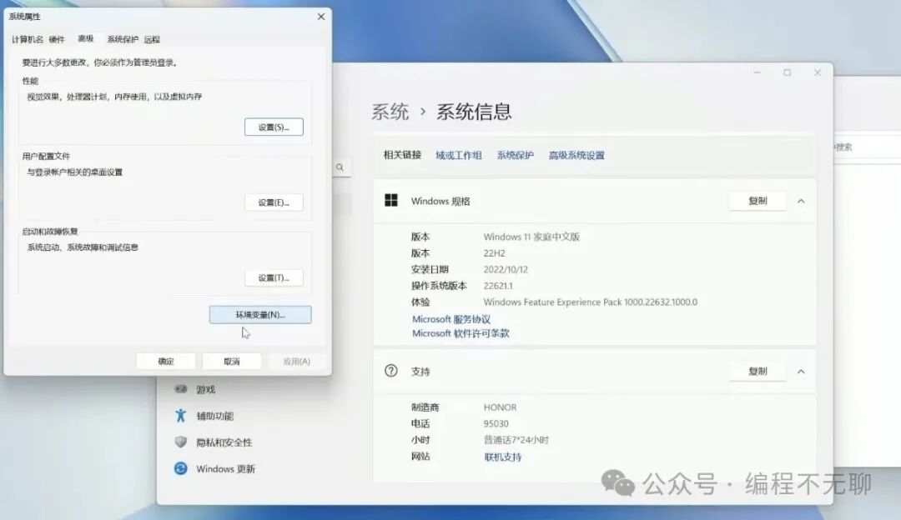Screen dimensions: 901x520
Task: Open user profiles 设置(E)... button
Action: point(274,202)
